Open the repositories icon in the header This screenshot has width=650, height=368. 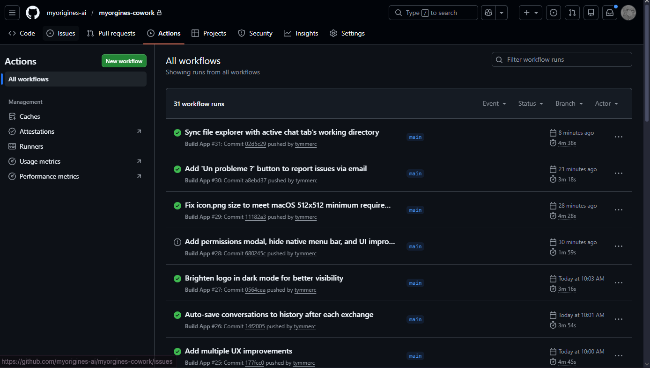click(591, 13)
